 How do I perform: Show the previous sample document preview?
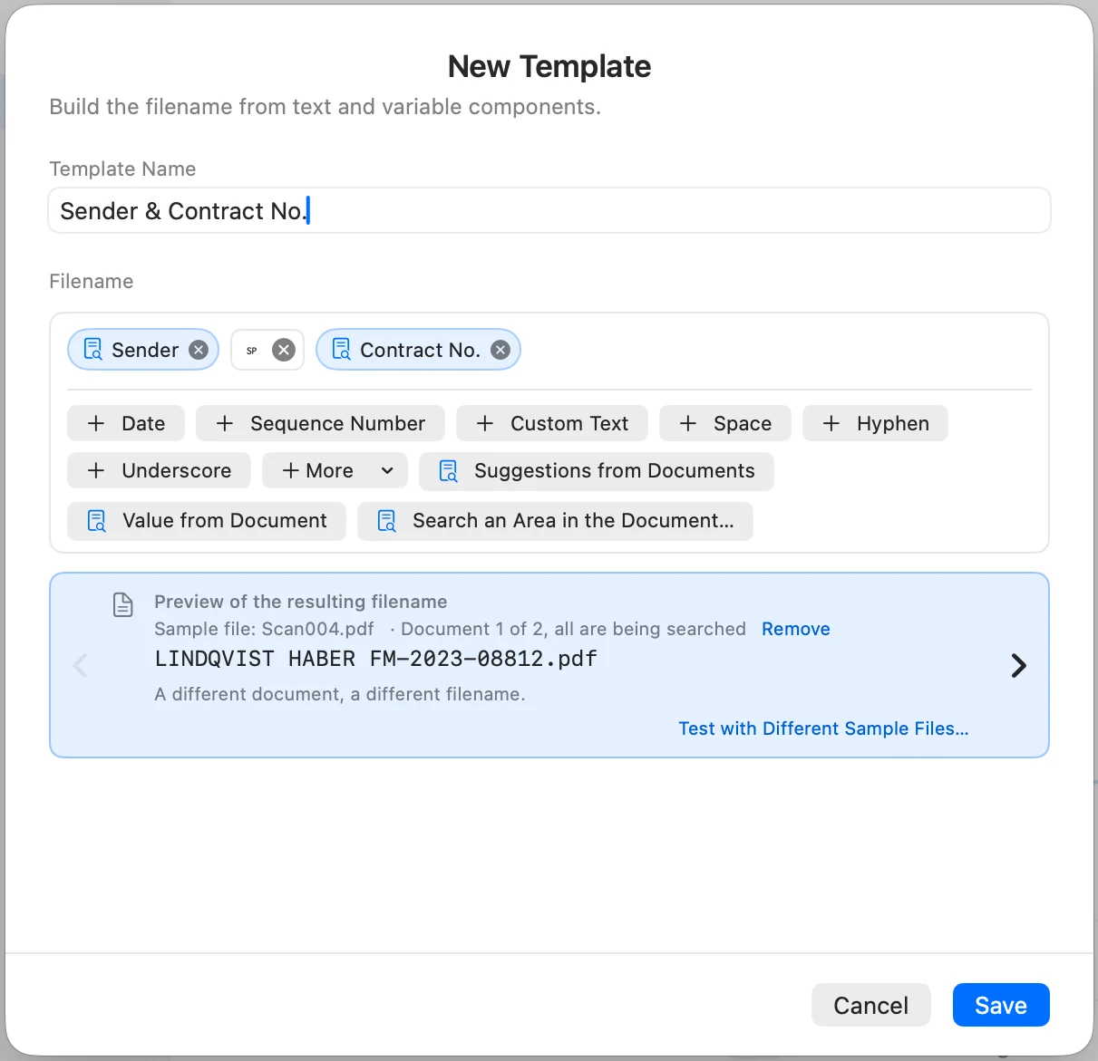[80, 666]
